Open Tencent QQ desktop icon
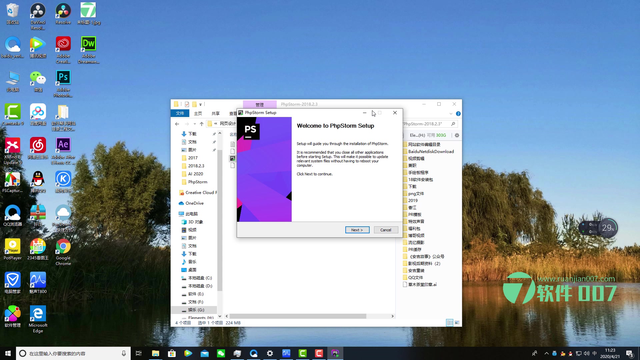This screenshot has height=360, width=640. (38, 182)
